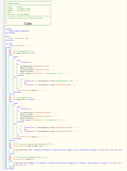Select the Thermostat 1 device in Evening with-block

[26, 109]
